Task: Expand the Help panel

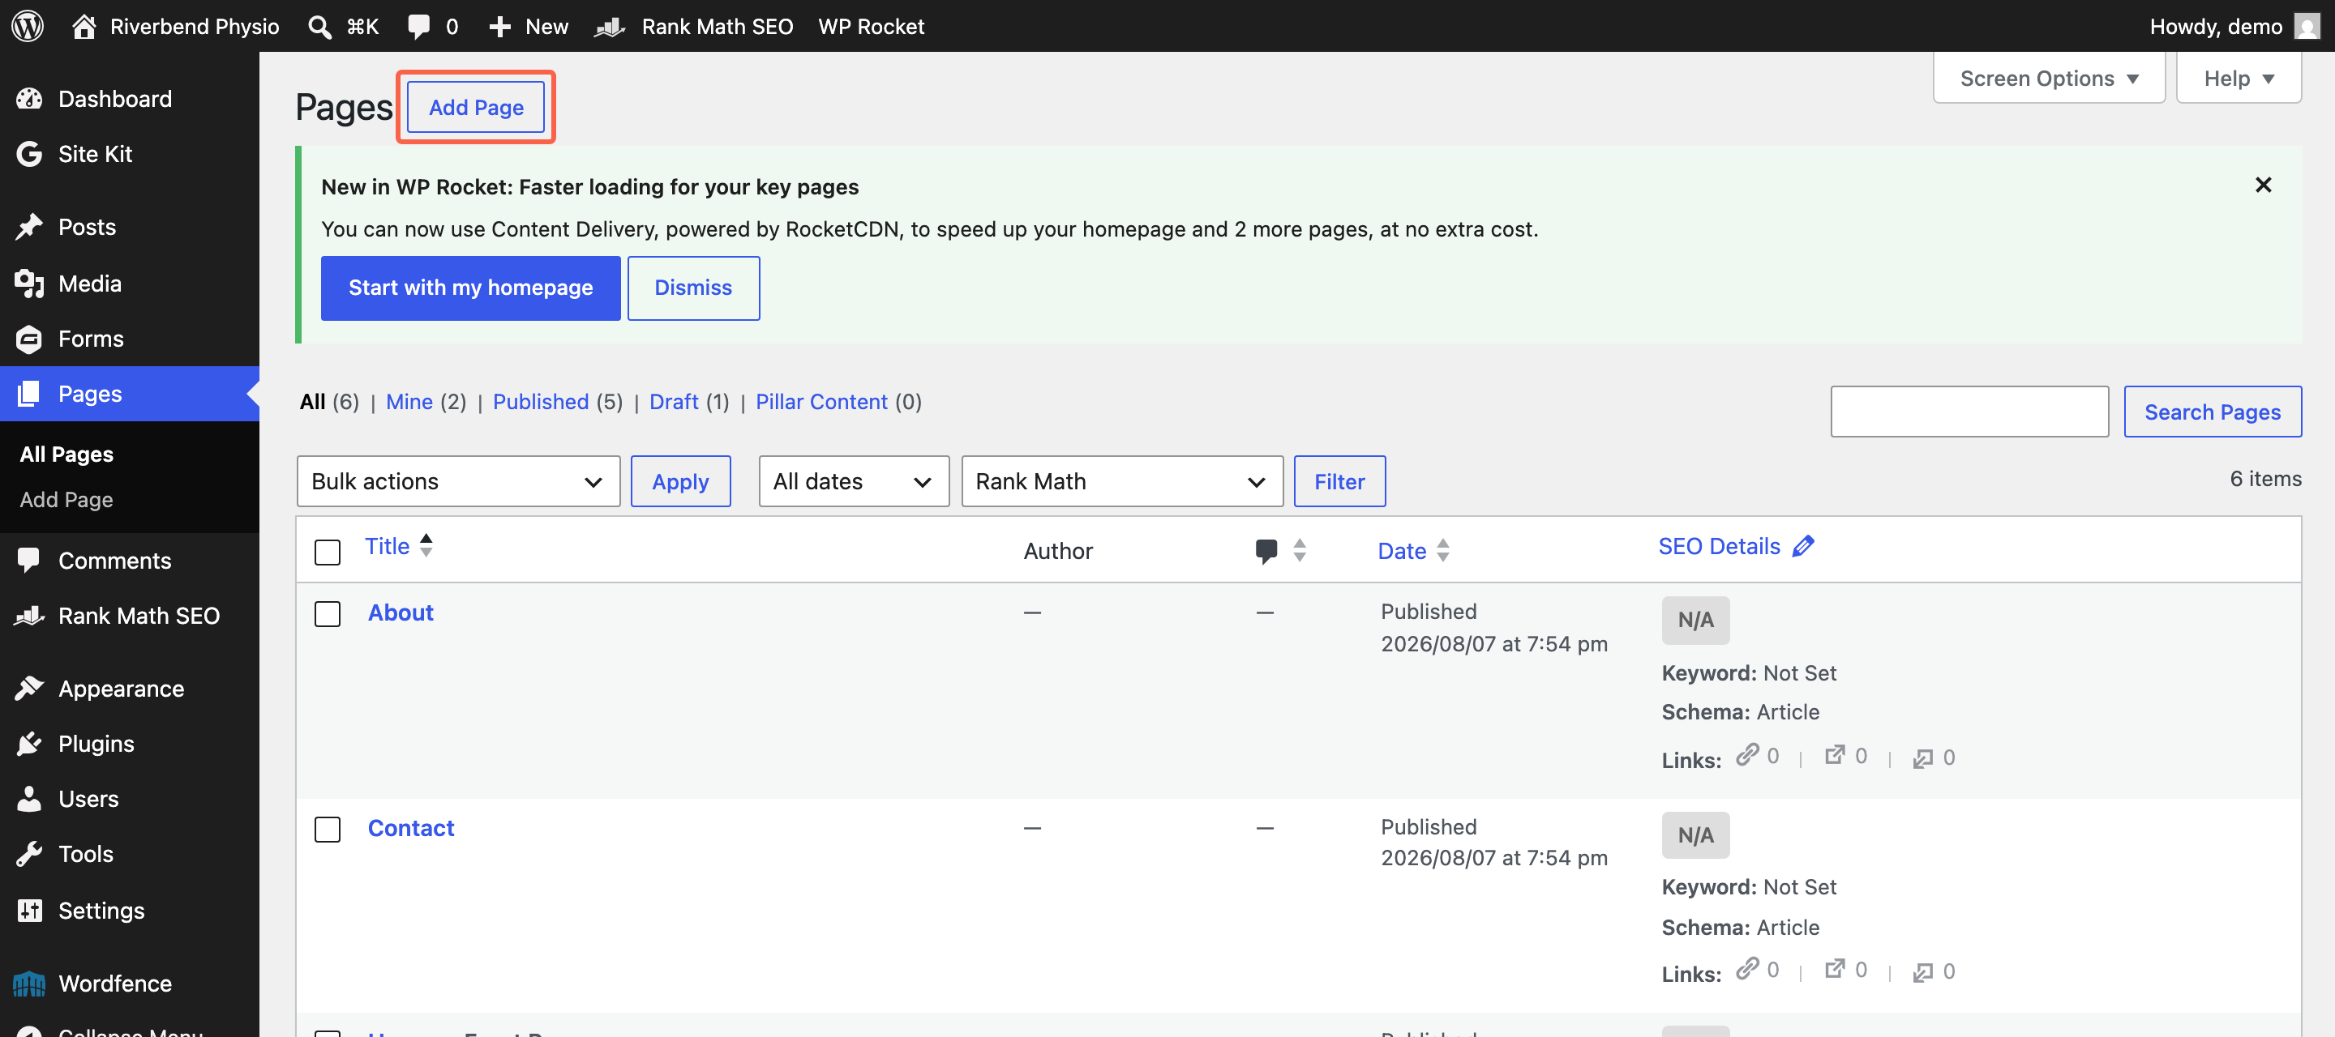Action: coord(2238,78)
